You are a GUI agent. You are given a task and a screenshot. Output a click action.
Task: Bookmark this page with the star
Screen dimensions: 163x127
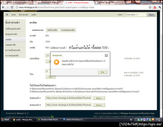[x=150, y=7]
